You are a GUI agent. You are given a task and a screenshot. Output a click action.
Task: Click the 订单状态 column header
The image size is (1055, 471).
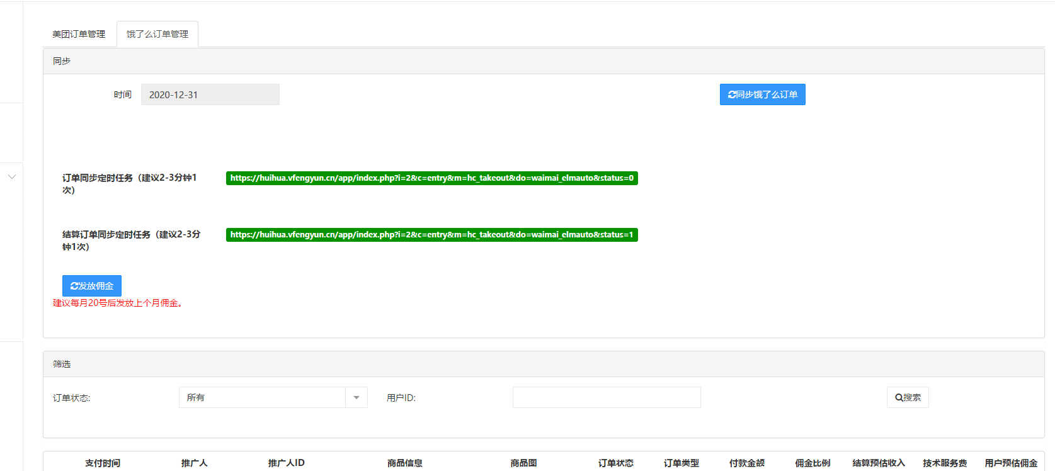click(616, 463)
